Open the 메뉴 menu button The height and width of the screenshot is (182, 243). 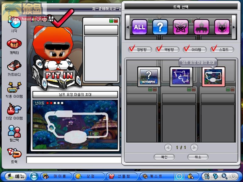(x=16, y=176)
